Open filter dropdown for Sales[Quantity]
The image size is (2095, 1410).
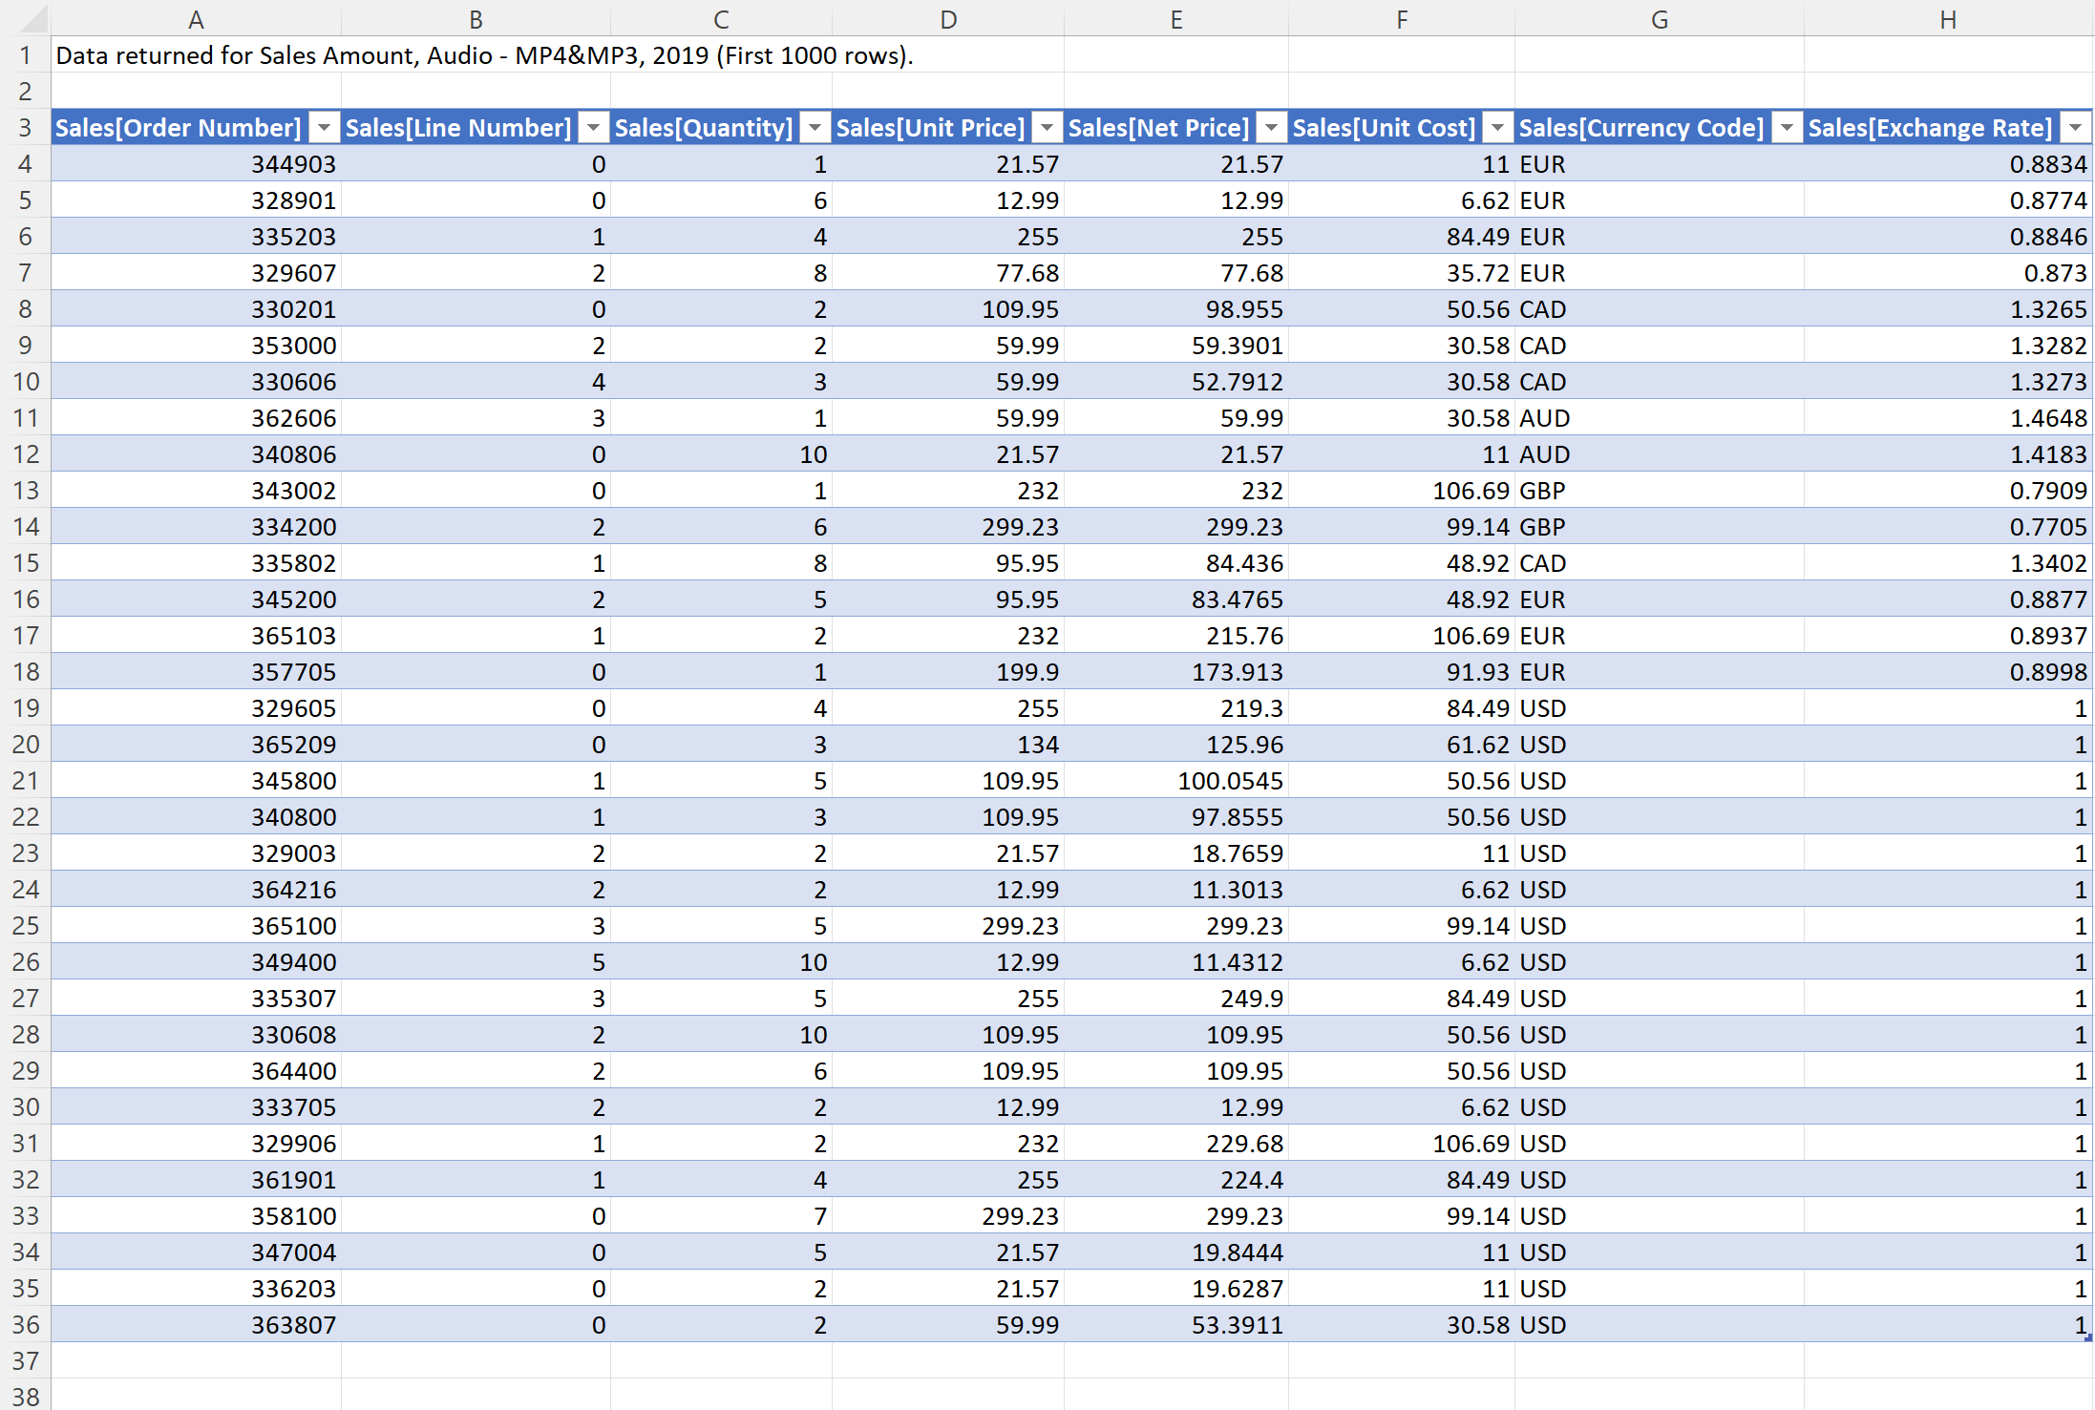[x=815, y=128]
